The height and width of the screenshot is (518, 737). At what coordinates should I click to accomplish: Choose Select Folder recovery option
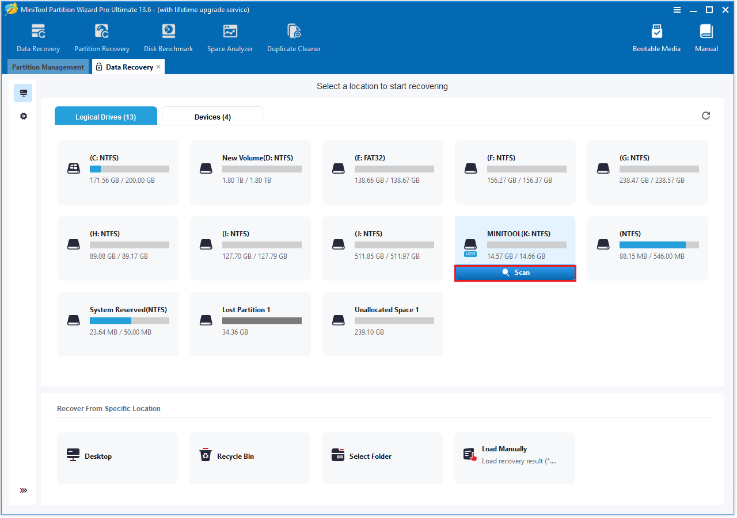click(x=382, y=458)
